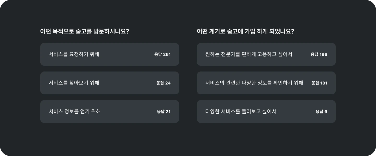Click the '응답 6' response count

(321, 112)
